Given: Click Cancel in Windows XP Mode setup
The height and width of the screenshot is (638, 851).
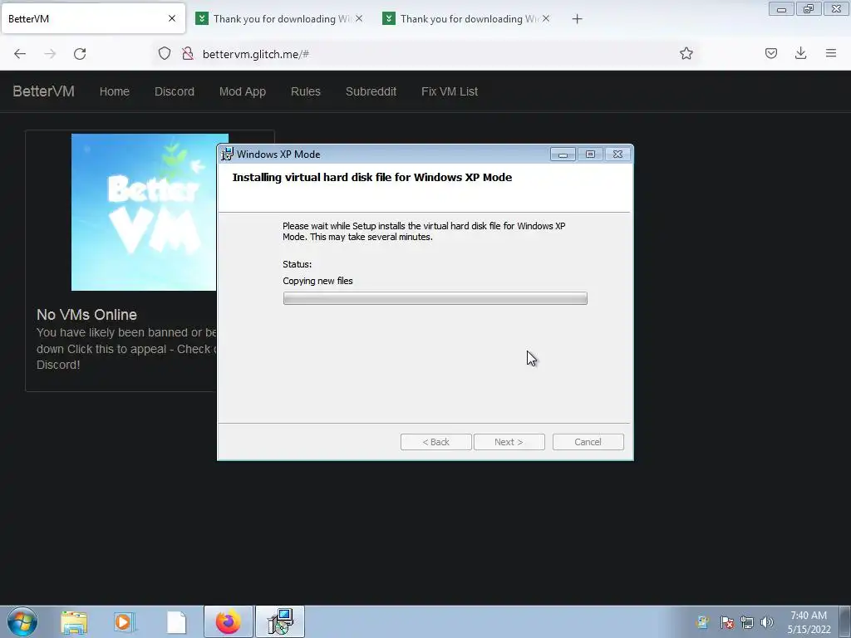Looking at the screenshot, I should (588, 442).
